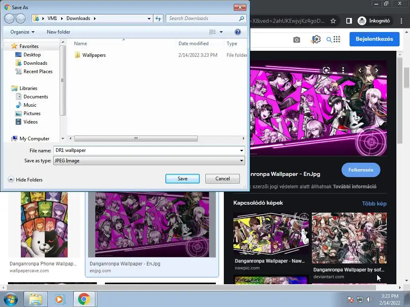Select Documents library

click(36, 97)
